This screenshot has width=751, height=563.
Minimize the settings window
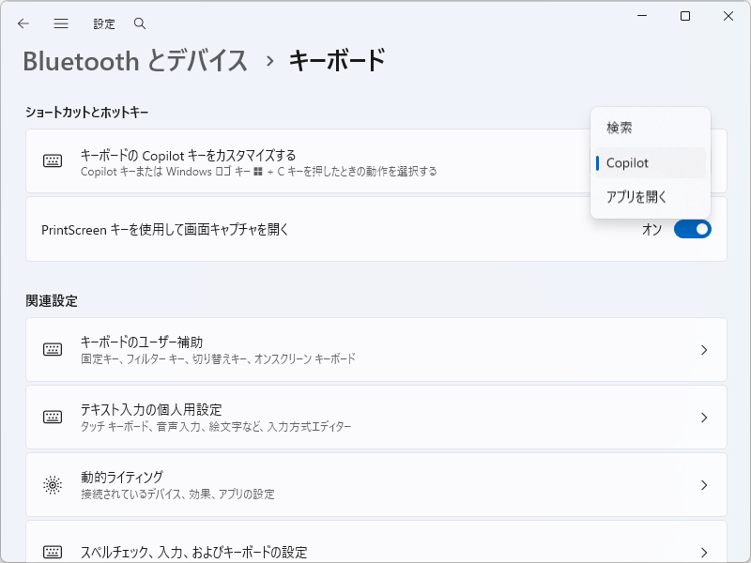pos(642,16)
